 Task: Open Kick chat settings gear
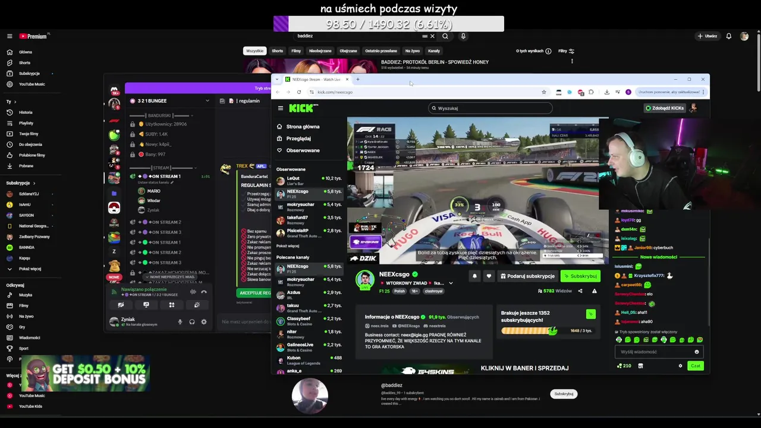681,366
